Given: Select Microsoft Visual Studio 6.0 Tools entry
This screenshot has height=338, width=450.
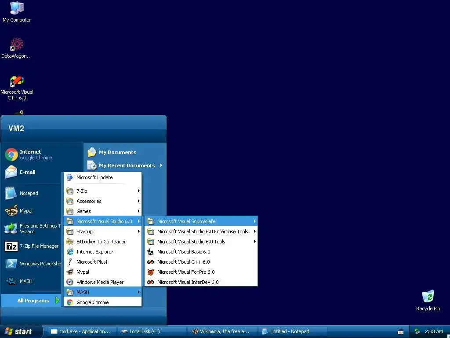Looking at the screenshot, I should click(201, 242).
